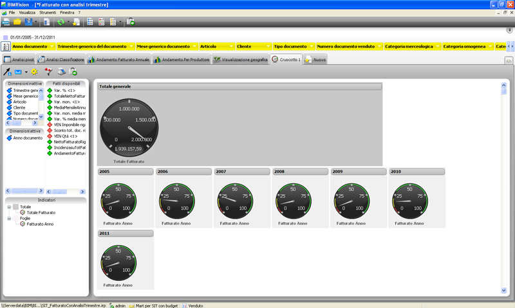Select Totale Fatturato indicator
The width and height of the screenshot is (515, 308).
pyautogui.click(x=41, y=213)
